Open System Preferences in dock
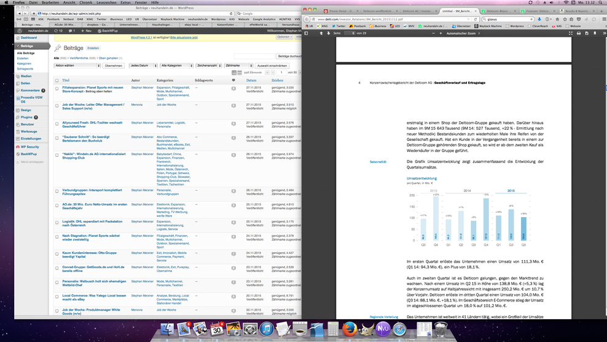This screenshot has width=607, height=342. tap(250, 329)
